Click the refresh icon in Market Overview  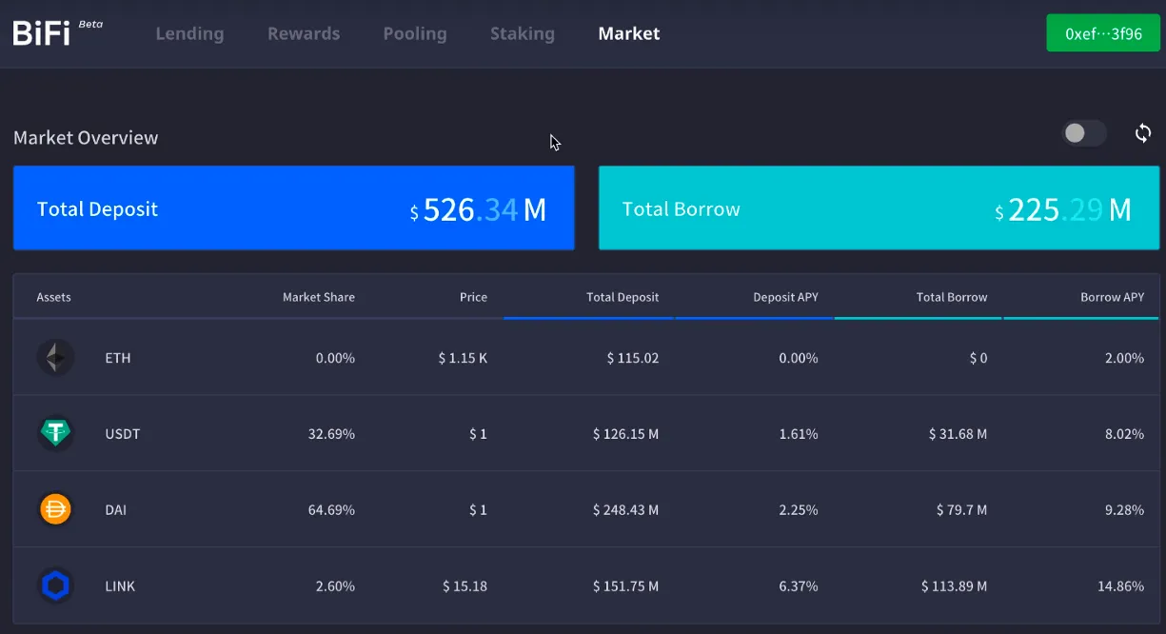click(1143, 133)
